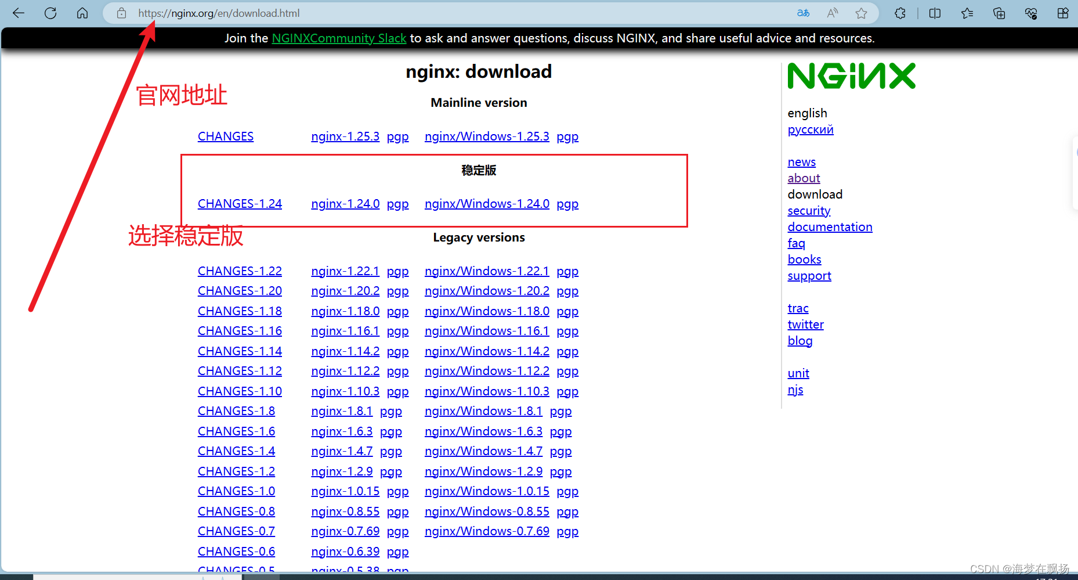
Task: Open the extensions puzzle icon
Action: (x=900, y=13)
